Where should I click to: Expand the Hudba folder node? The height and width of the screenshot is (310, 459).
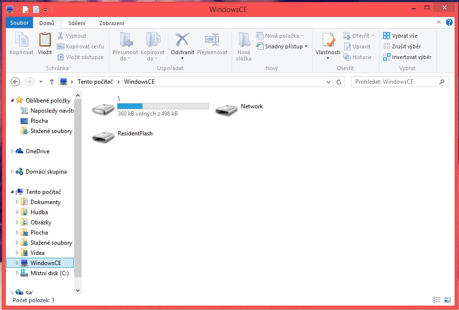pos(17,212)
